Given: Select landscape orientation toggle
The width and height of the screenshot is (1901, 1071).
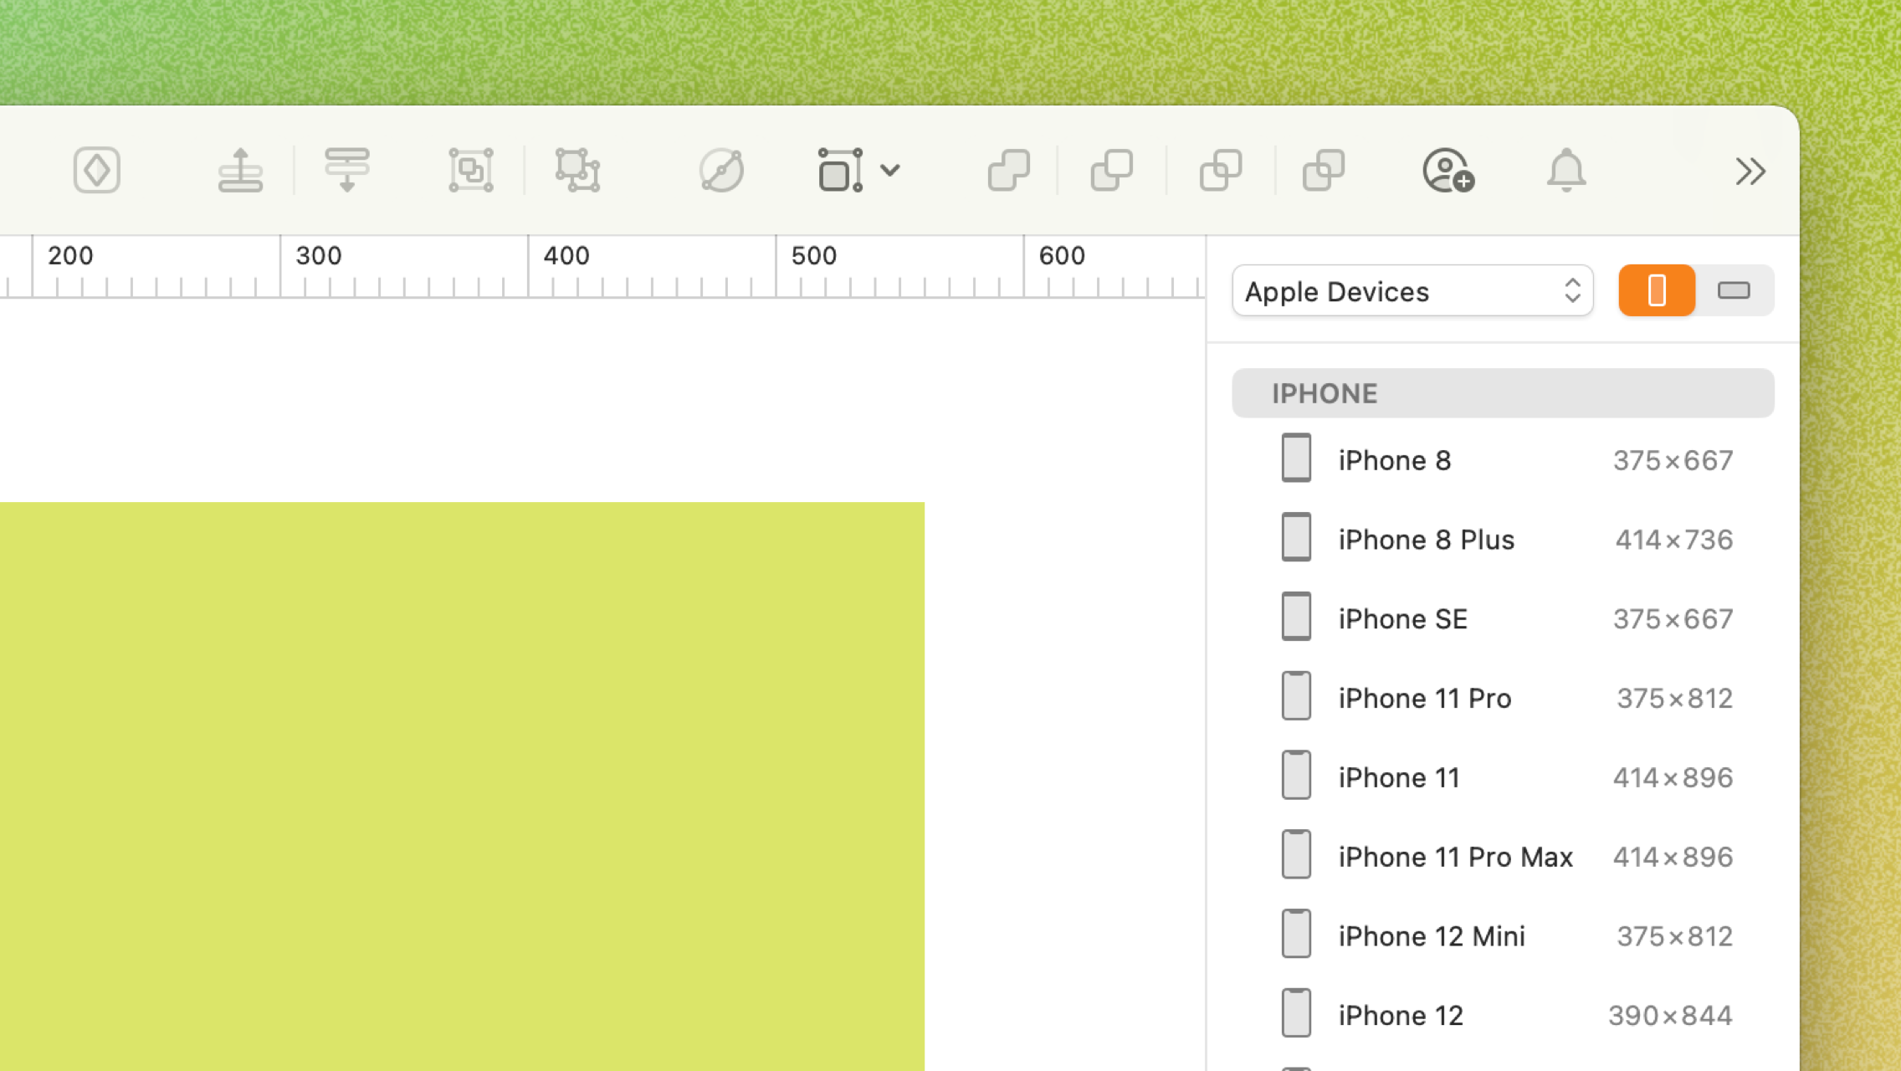Looking at the screenshot, I should [1734, 291].
